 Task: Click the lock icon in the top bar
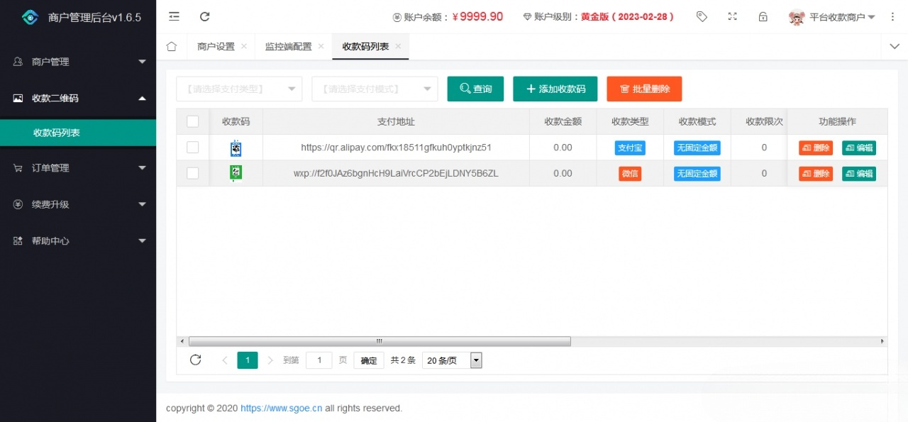coord(763,16)
